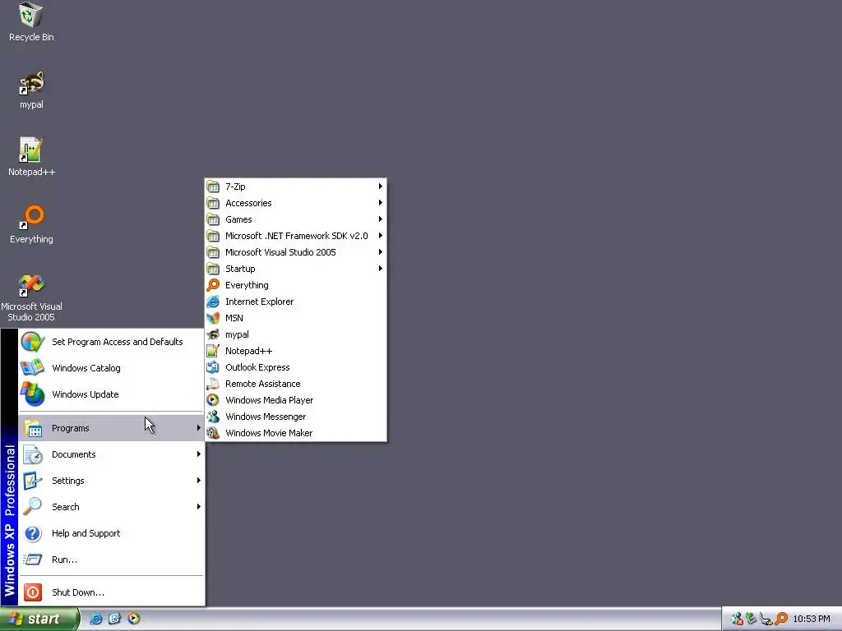
Task: Expand the Accessories program folder
Action: pyautogui.click(x=295, y=203)
